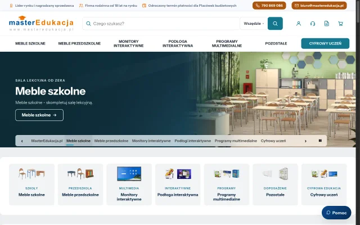The width and height of the screenshot is (360, 225).
Task: Submit search with teal search button
Action: click(x=275, y=24)
